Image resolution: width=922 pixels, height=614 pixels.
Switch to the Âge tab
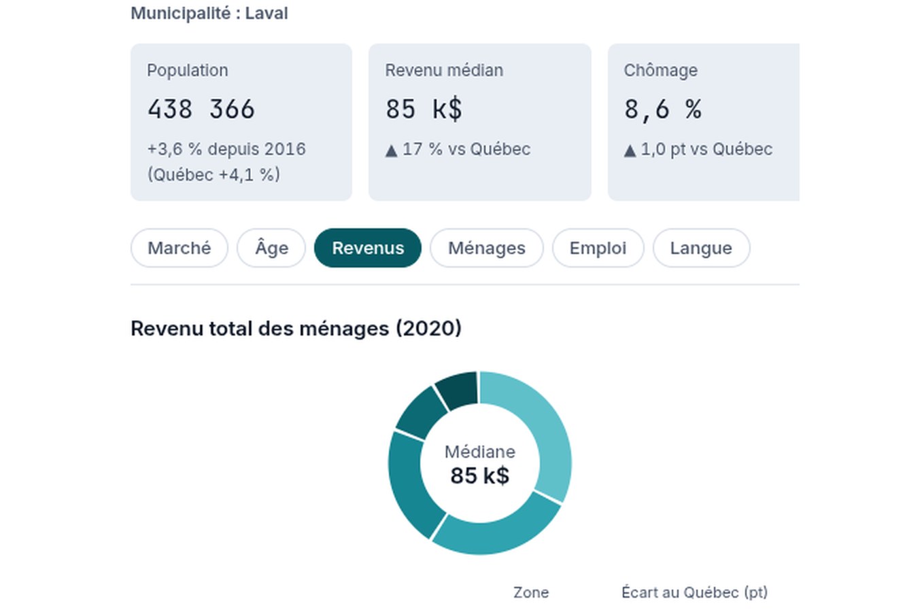click(x=271, y=248)
